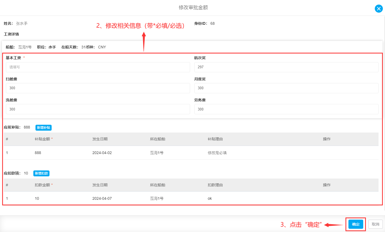Edit the 扫舱费 input field

pos(98,88)
